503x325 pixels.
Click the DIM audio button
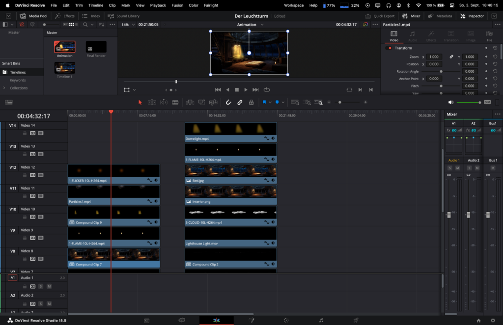(487, 102)
